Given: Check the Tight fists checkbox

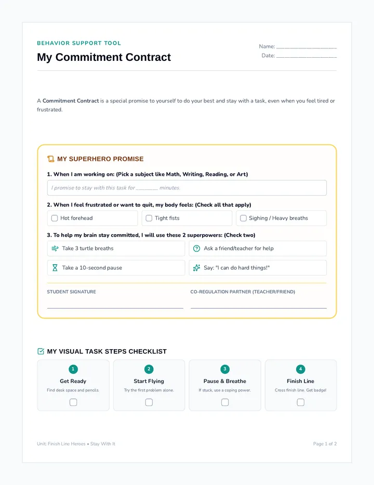Looking at the screenshot, I should click(149, 218).
